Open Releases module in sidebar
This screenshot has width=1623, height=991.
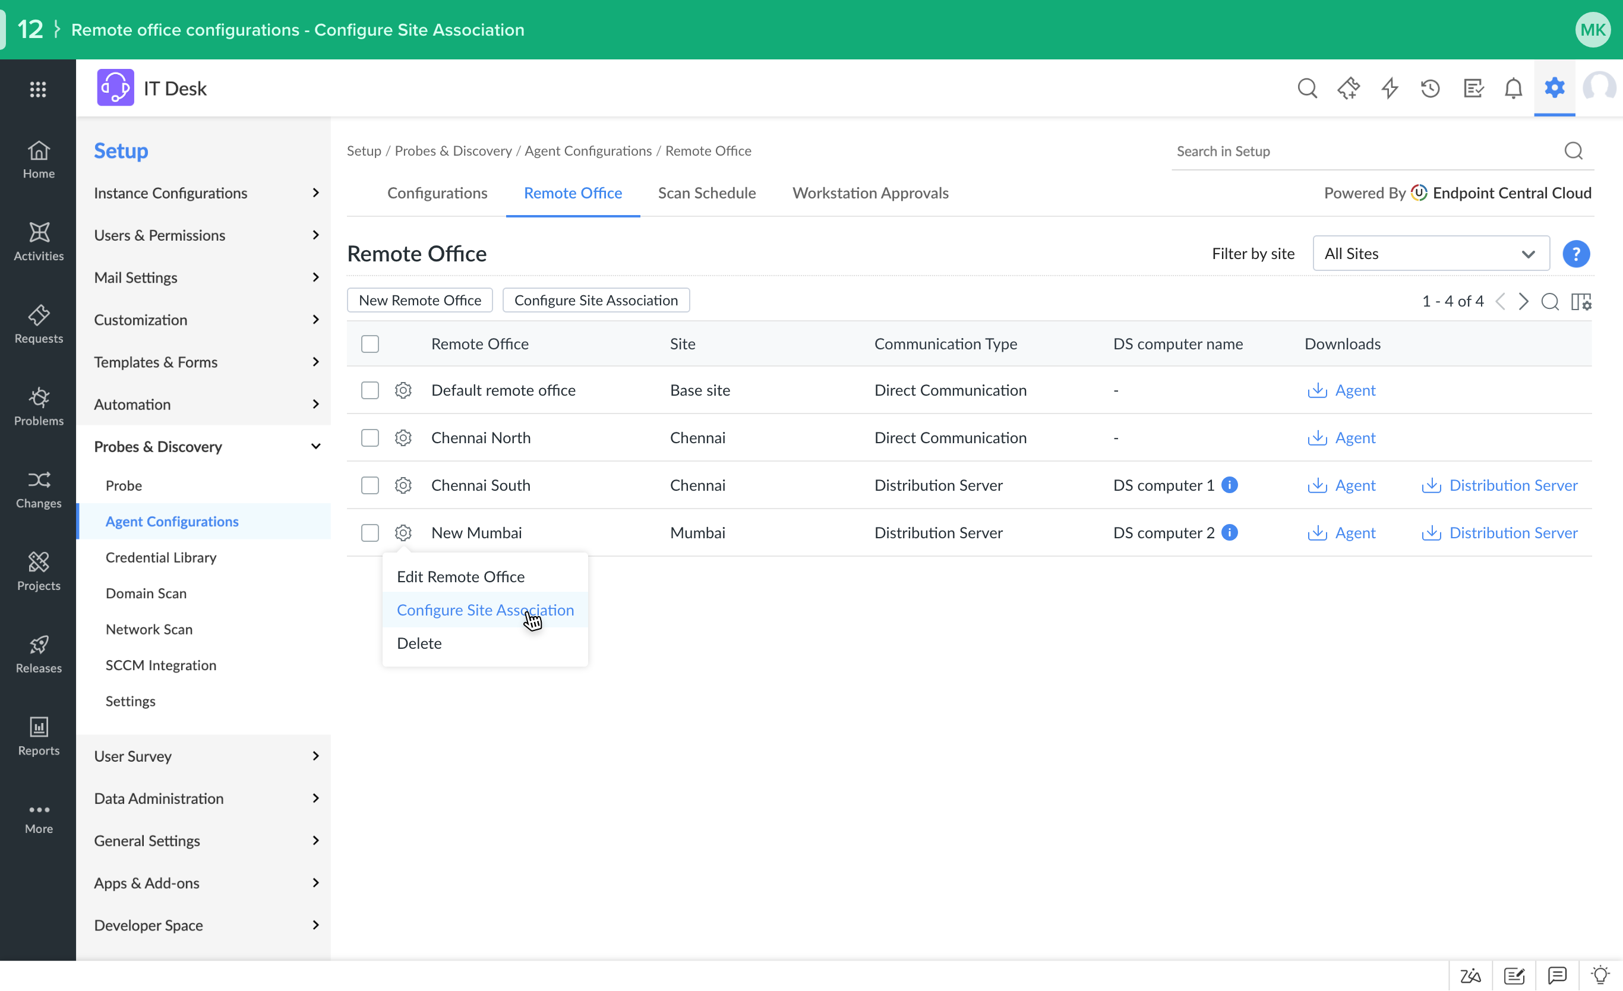(x=38, y=654)
